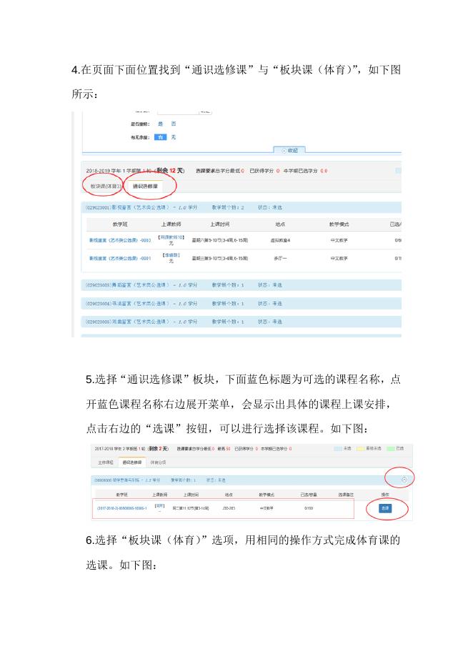The width and height of the screenshot is (473, 669).
Task: Expand the 戏曲鉴赏 course row
Action: pos(241,322)
